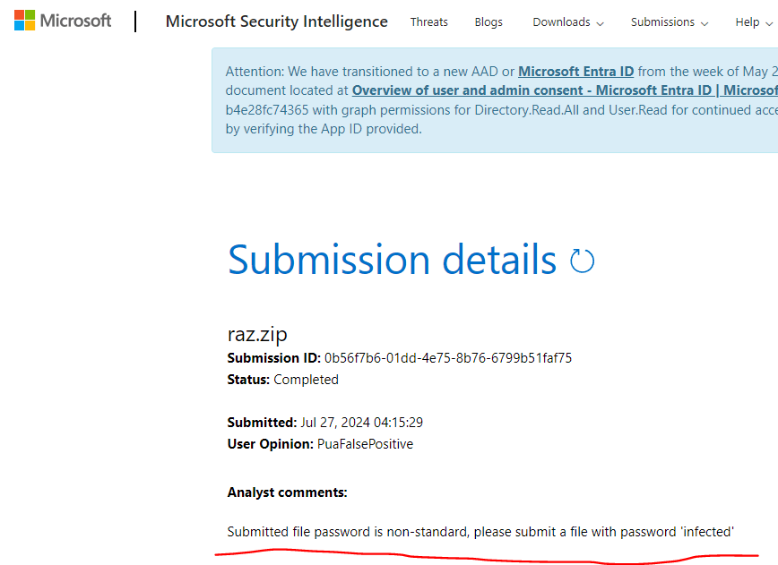
Task: Open the Blogs menu item
Action: click(x=488, y=22)
